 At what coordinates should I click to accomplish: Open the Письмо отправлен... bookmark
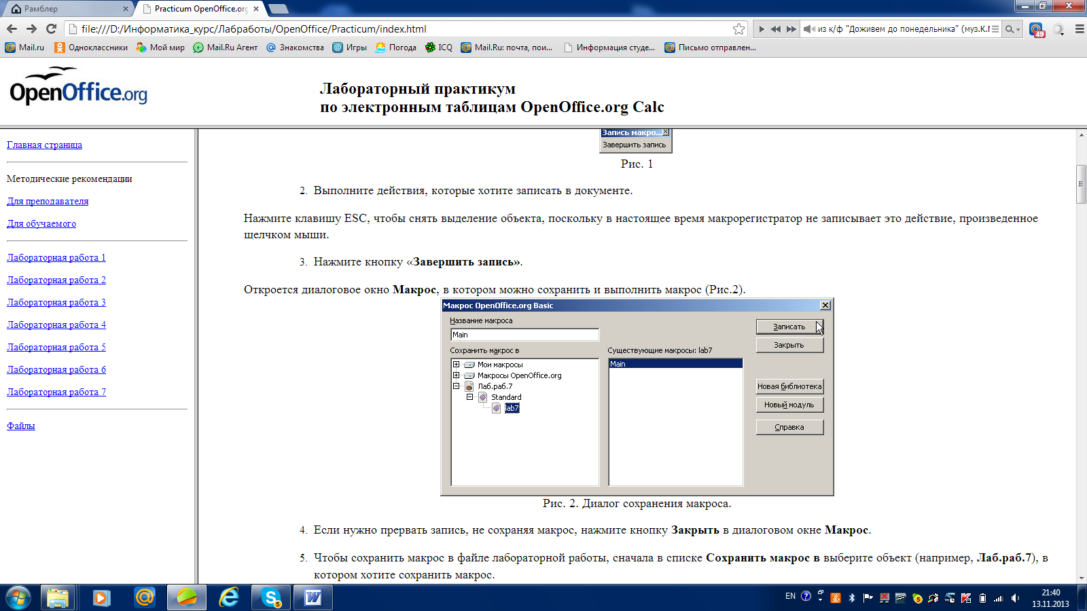pyautogui.click(x=710, y=48)
